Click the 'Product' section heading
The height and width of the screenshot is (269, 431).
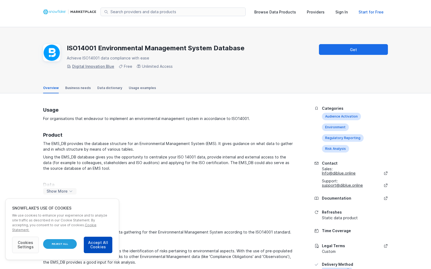(53, 135)
